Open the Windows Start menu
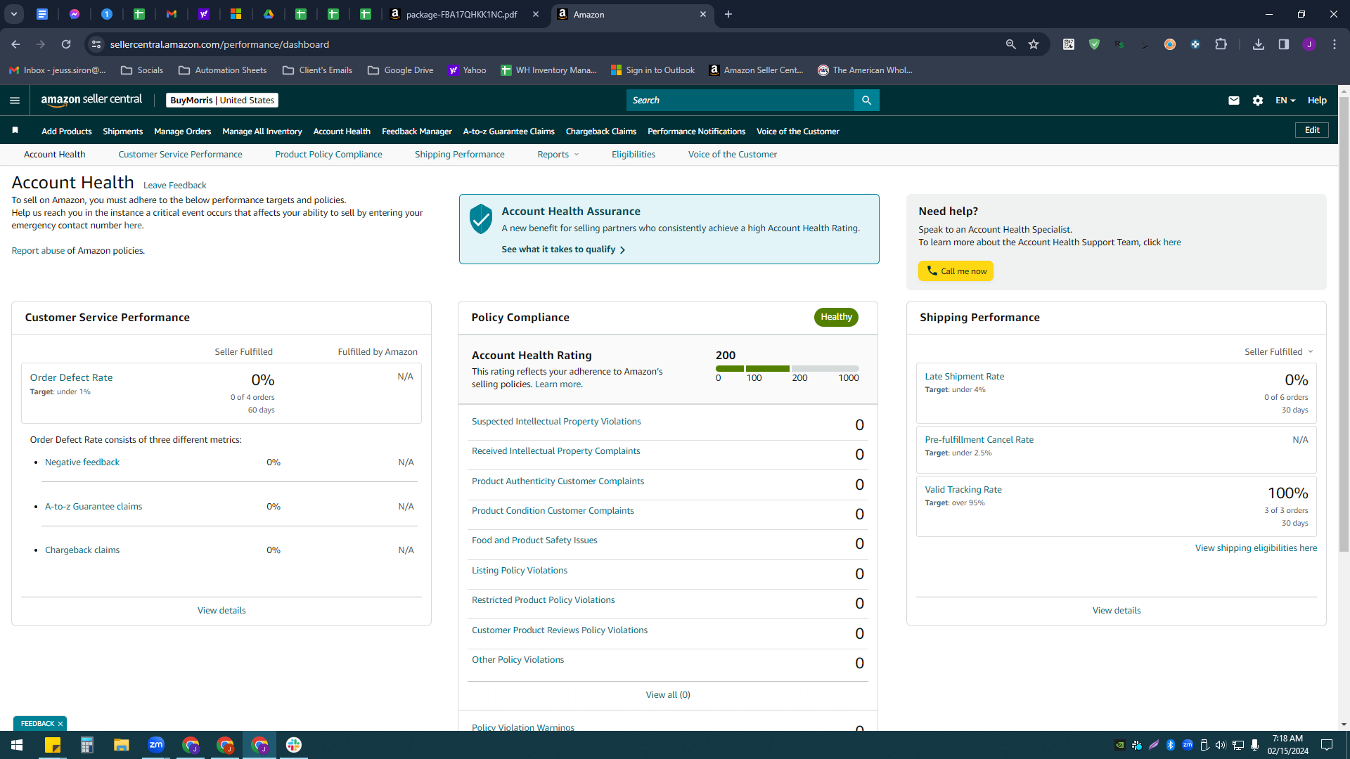1350x759 pixels. coord(17,745)
